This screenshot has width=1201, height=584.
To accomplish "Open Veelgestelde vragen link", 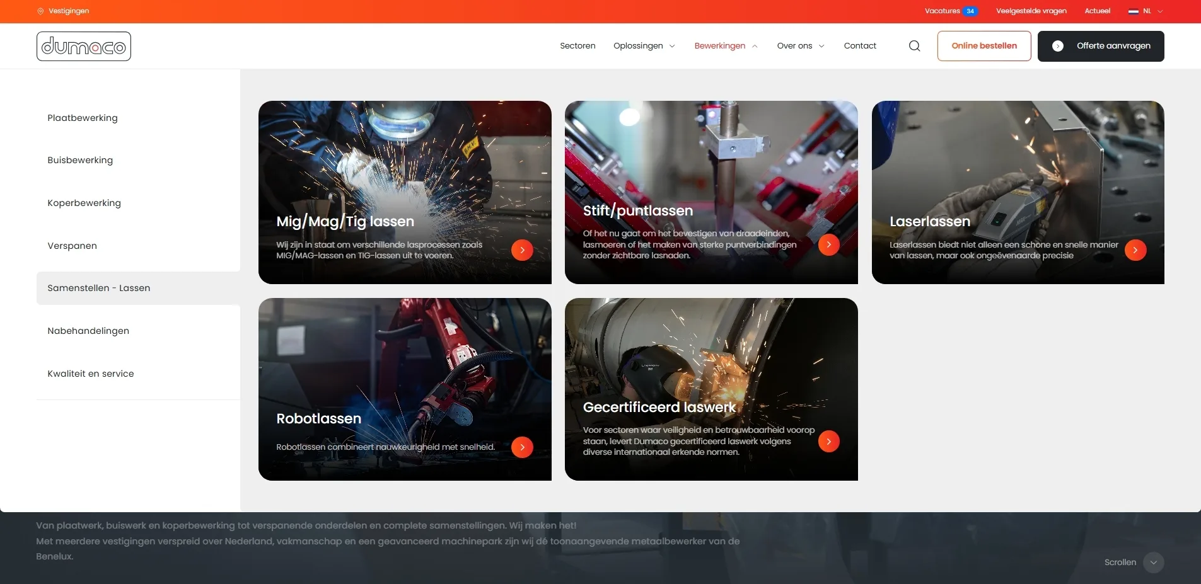I will coord(1031,11).
